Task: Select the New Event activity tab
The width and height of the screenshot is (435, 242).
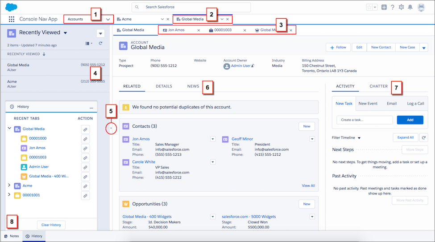Action: coord(368,104)
